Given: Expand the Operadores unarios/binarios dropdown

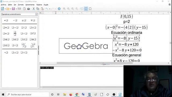Looking at the screenshot, I should [36, 14].
